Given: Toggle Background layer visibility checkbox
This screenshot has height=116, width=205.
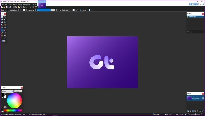Looking at the screenshot, I should point(203,98).
